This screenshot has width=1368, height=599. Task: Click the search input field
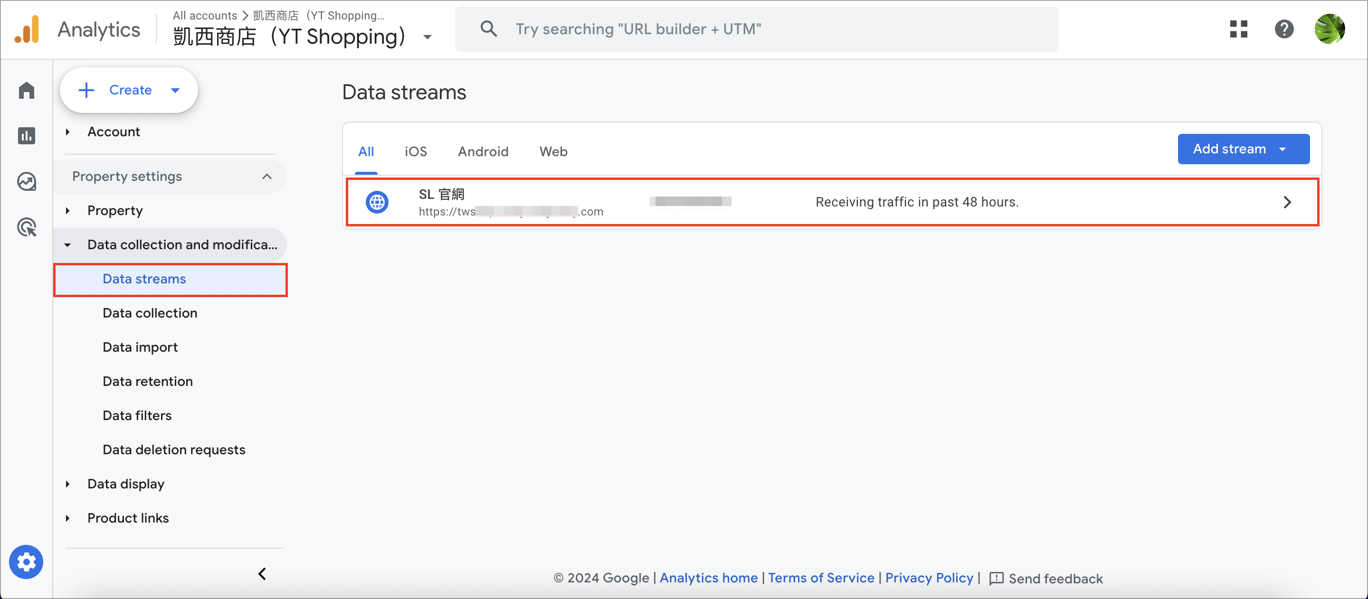click(756, 29)
